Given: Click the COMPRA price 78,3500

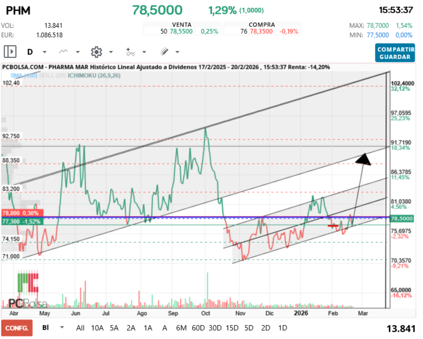Looking at the screenshot, I should 261,32.
